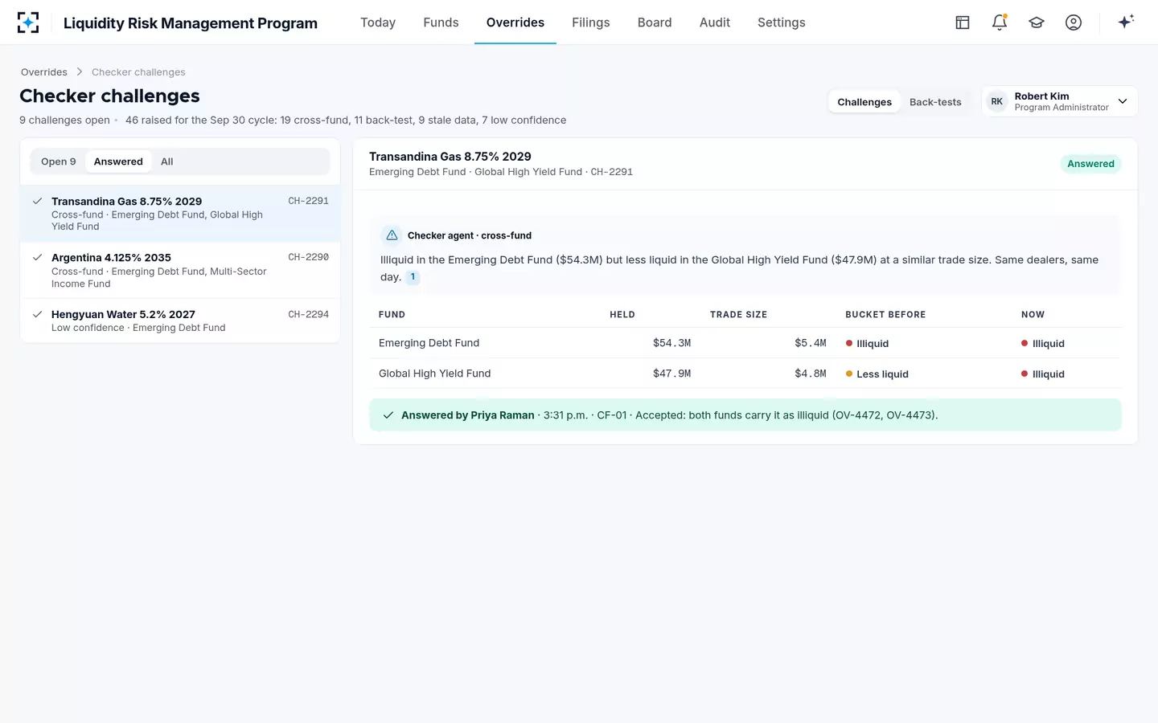Select Hengyuan Water 5.2% 2027 challenge
1158x723 pixels.
pyautogui.click(x=180, y=321)
